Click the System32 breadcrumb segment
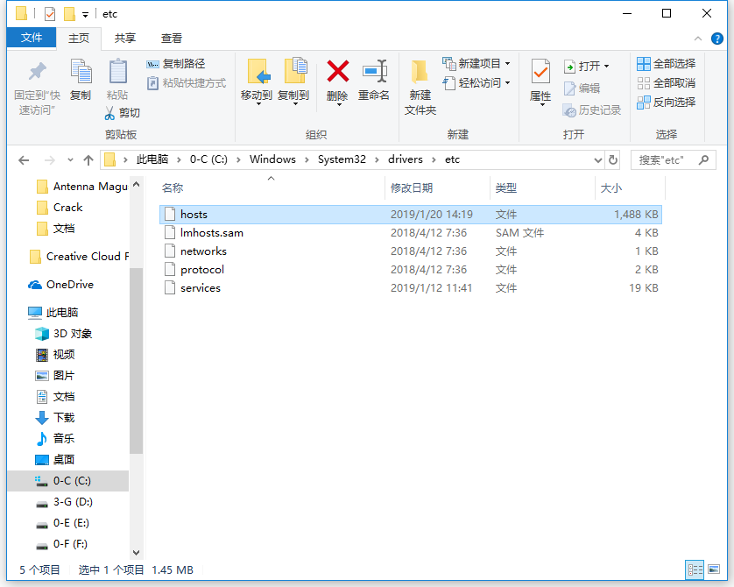This screenshot has width=734, height=587. [342, 159]
